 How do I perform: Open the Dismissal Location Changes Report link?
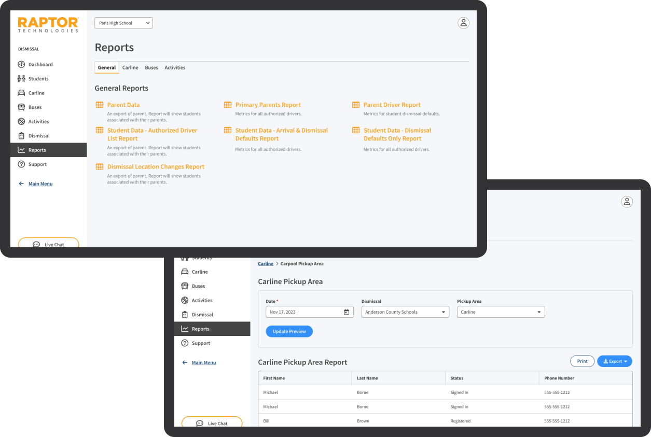tap(156, 167)
